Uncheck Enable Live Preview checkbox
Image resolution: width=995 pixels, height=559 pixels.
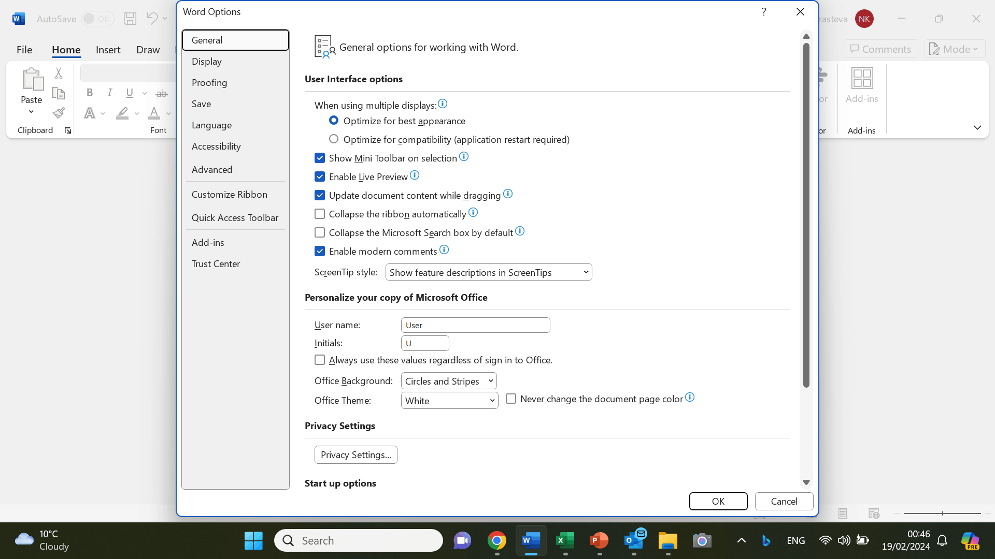[320, 176]
